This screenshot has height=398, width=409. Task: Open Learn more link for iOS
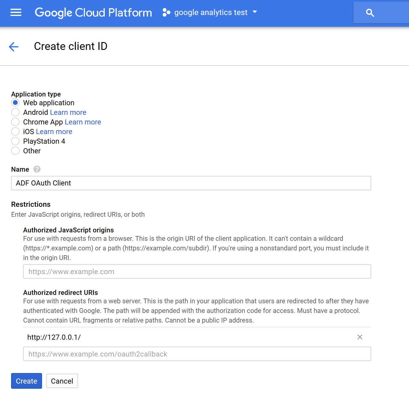tap(54, 132)
